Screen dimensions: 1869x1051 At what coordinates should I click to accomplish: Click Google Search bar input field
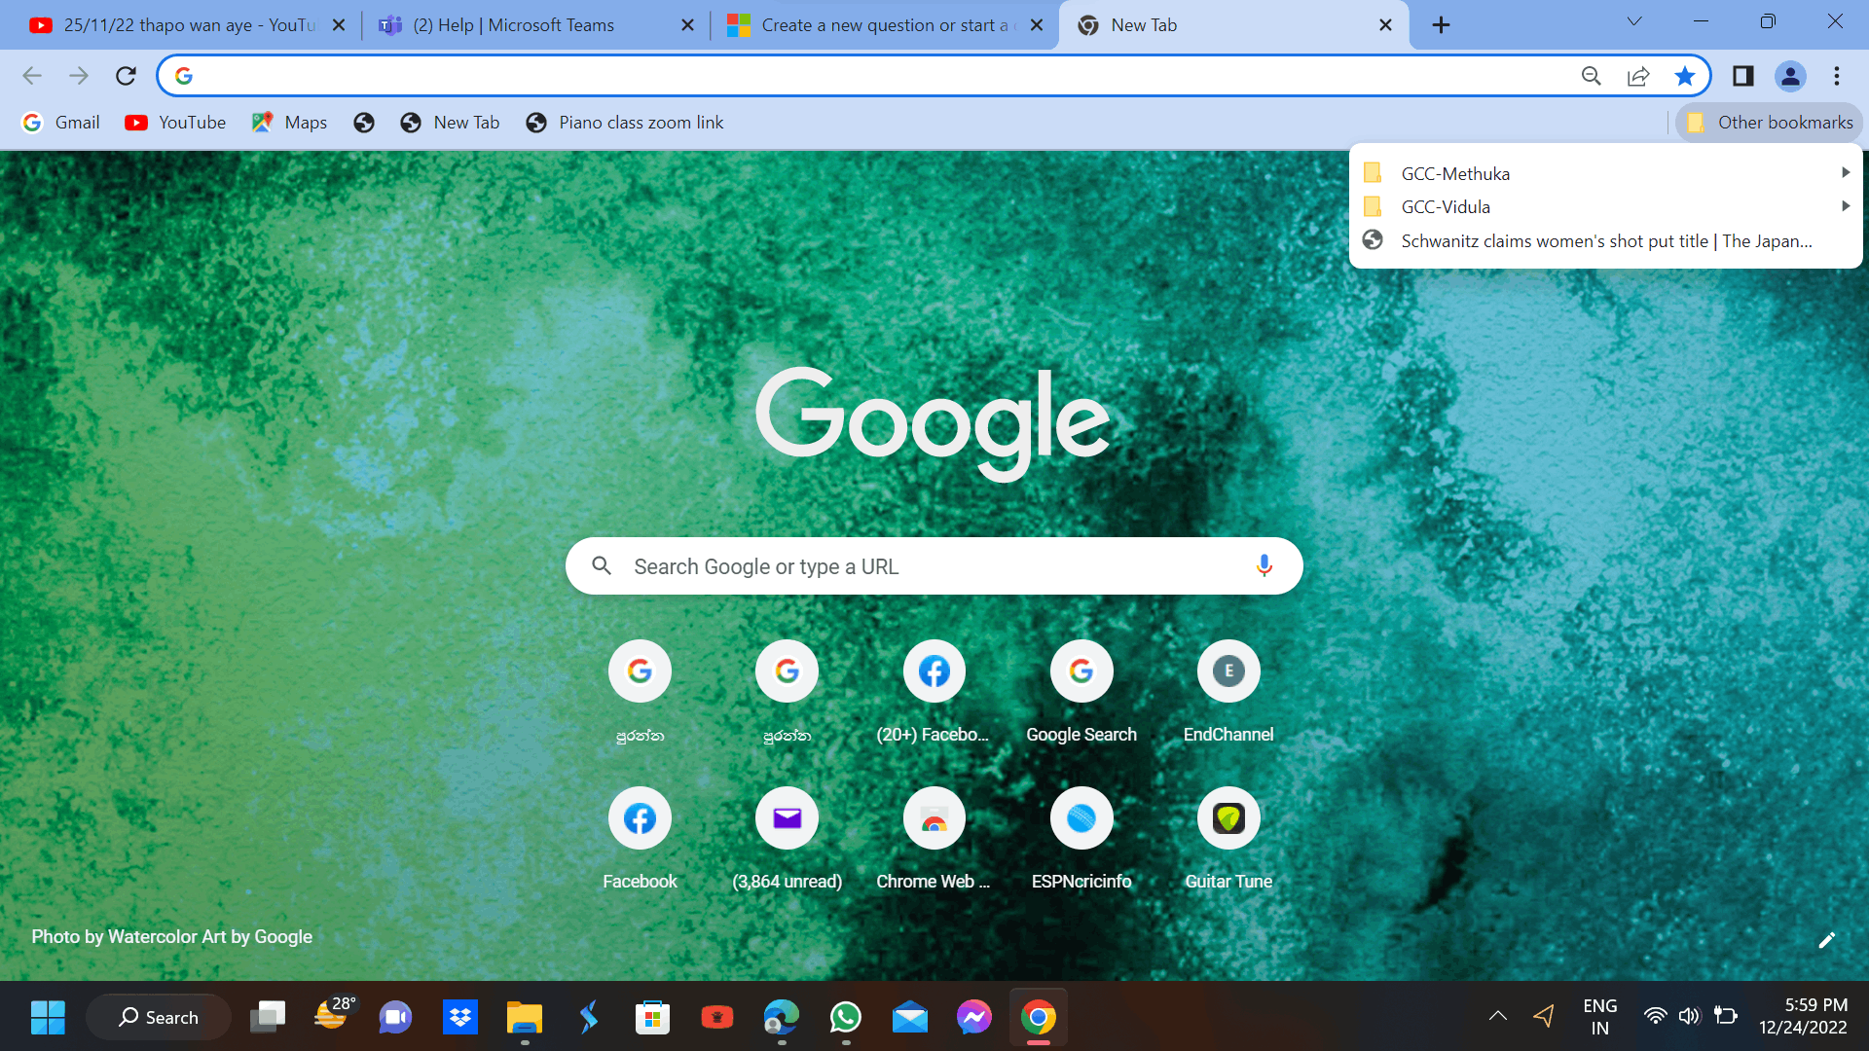934,566
